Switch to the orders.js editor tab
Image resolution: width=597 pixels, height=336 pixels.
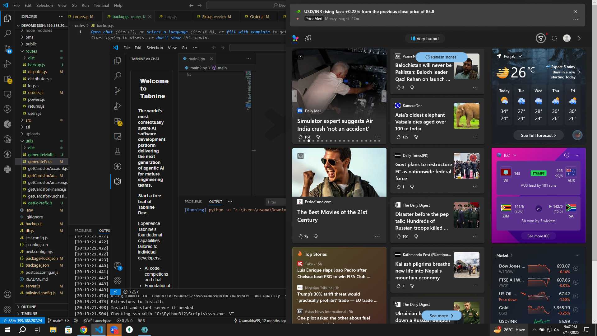85,16
